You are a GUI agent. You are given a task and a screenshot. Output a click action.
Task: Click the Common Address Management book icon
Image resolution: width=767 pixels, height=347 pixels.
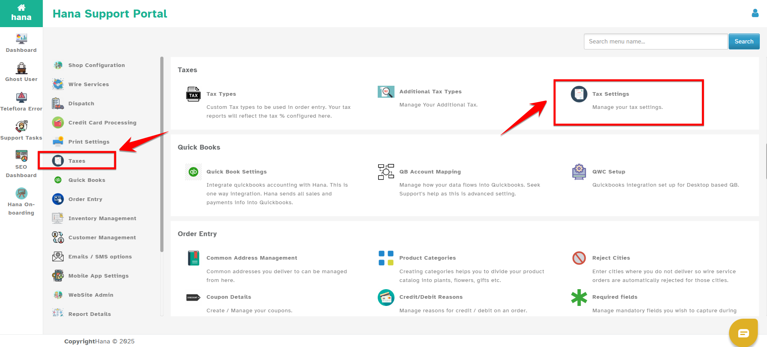pos(193,258)
